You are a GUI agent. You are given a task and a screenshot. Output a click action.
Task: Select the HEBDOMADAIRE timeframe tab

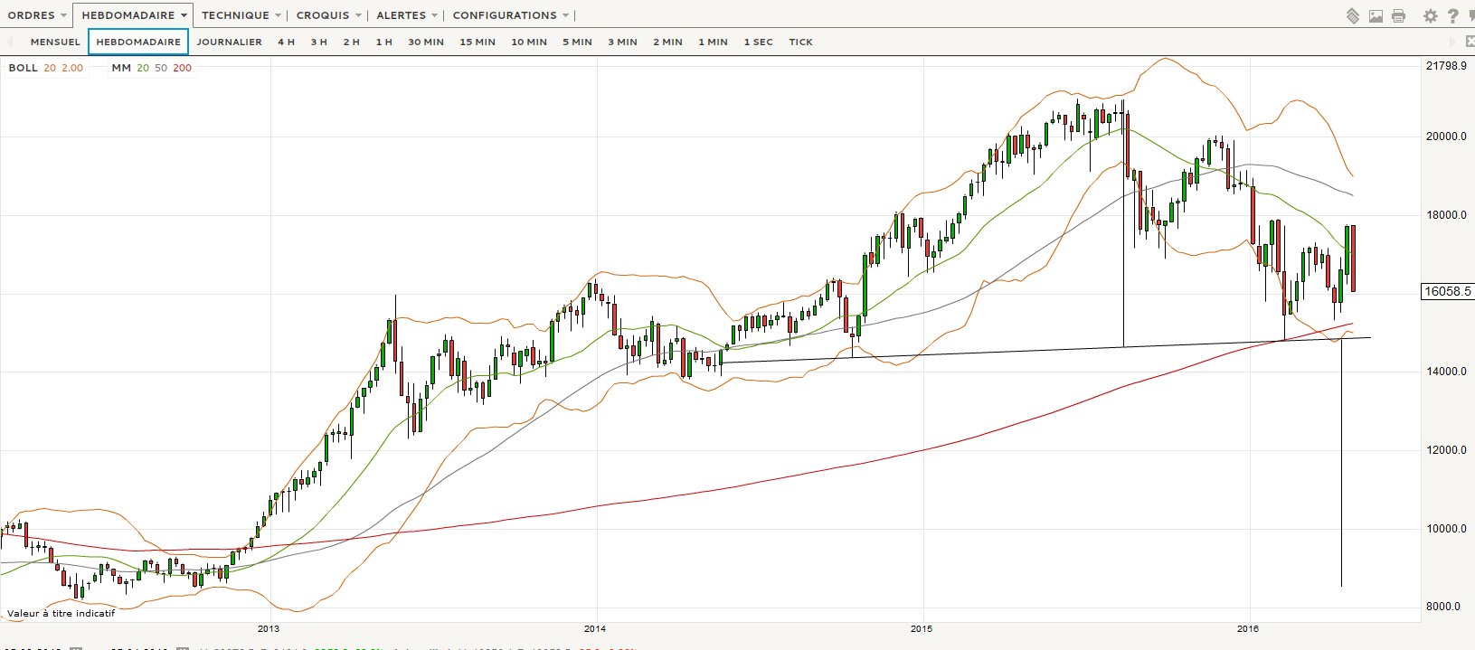click(138, 42)
